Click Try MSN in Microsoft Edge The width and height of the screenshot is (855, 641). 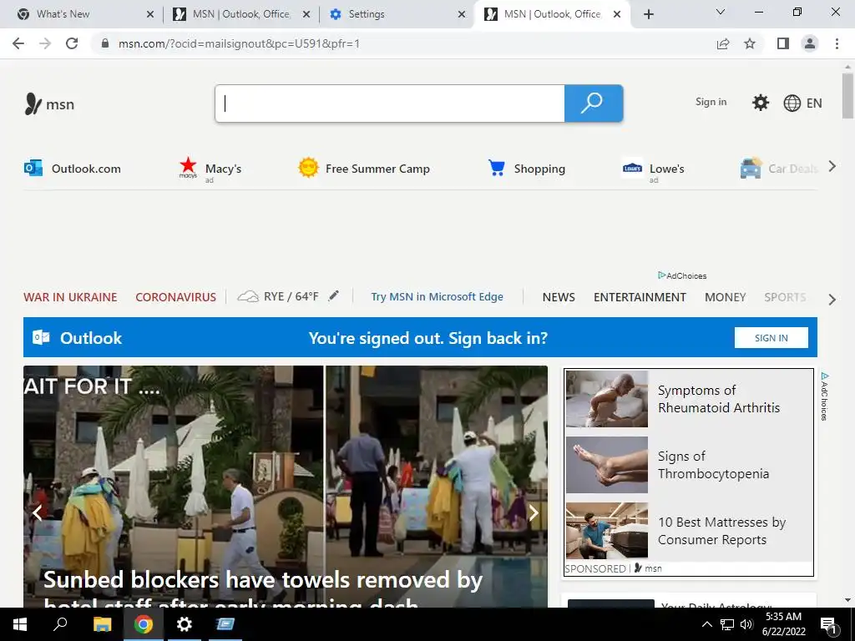pyautogui.click(x=438, y=296)
